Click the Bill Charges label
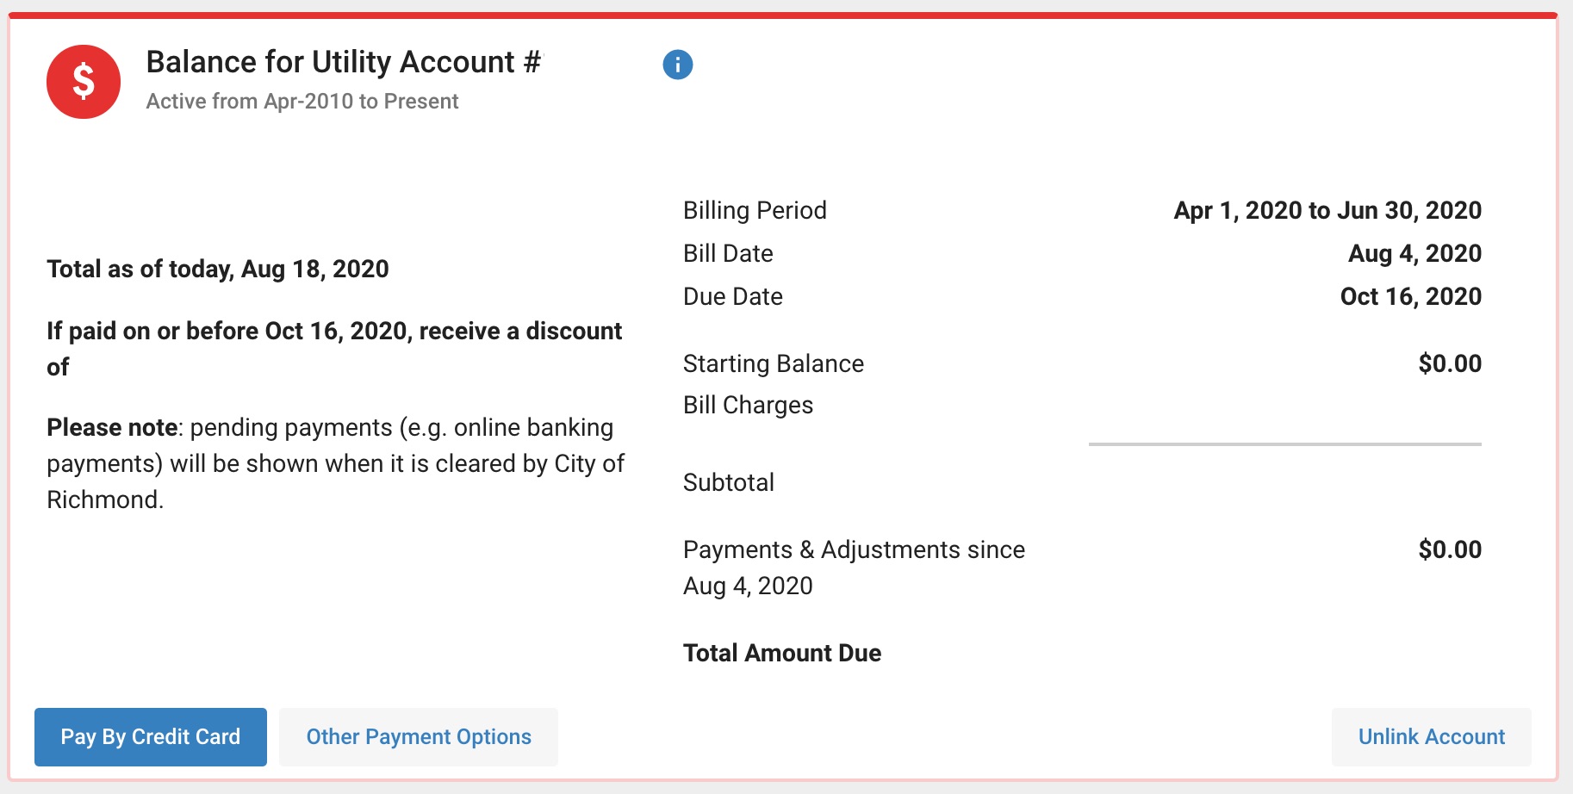Image resolution: width=1573 pixels, height=794 pixels. click(748, 405)
